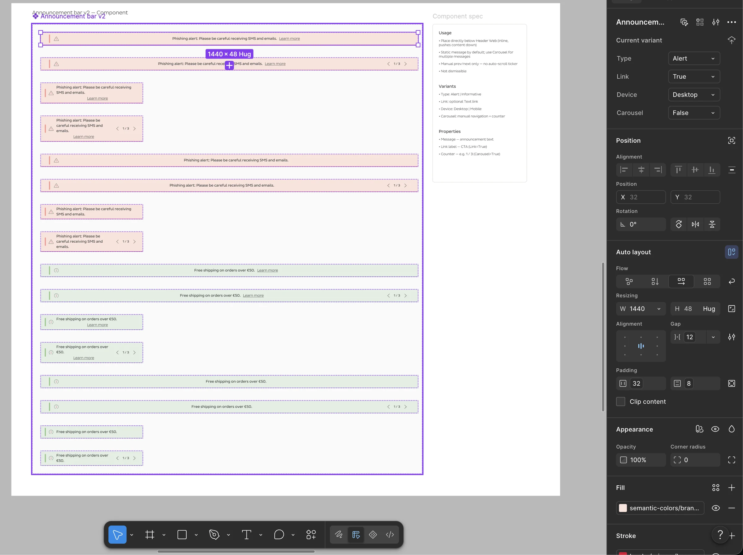Screen dimensions: 743x555
Task: Open the Actions and resources tool
Action: tap(311, 534)
